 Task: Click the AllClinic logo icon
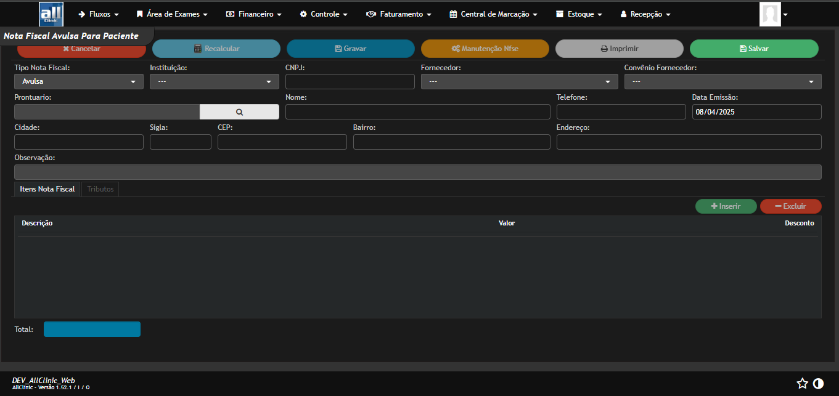point(51,14)
